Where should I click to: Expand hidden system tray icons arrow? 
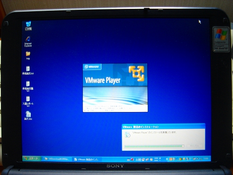click(x=167, y=159)
